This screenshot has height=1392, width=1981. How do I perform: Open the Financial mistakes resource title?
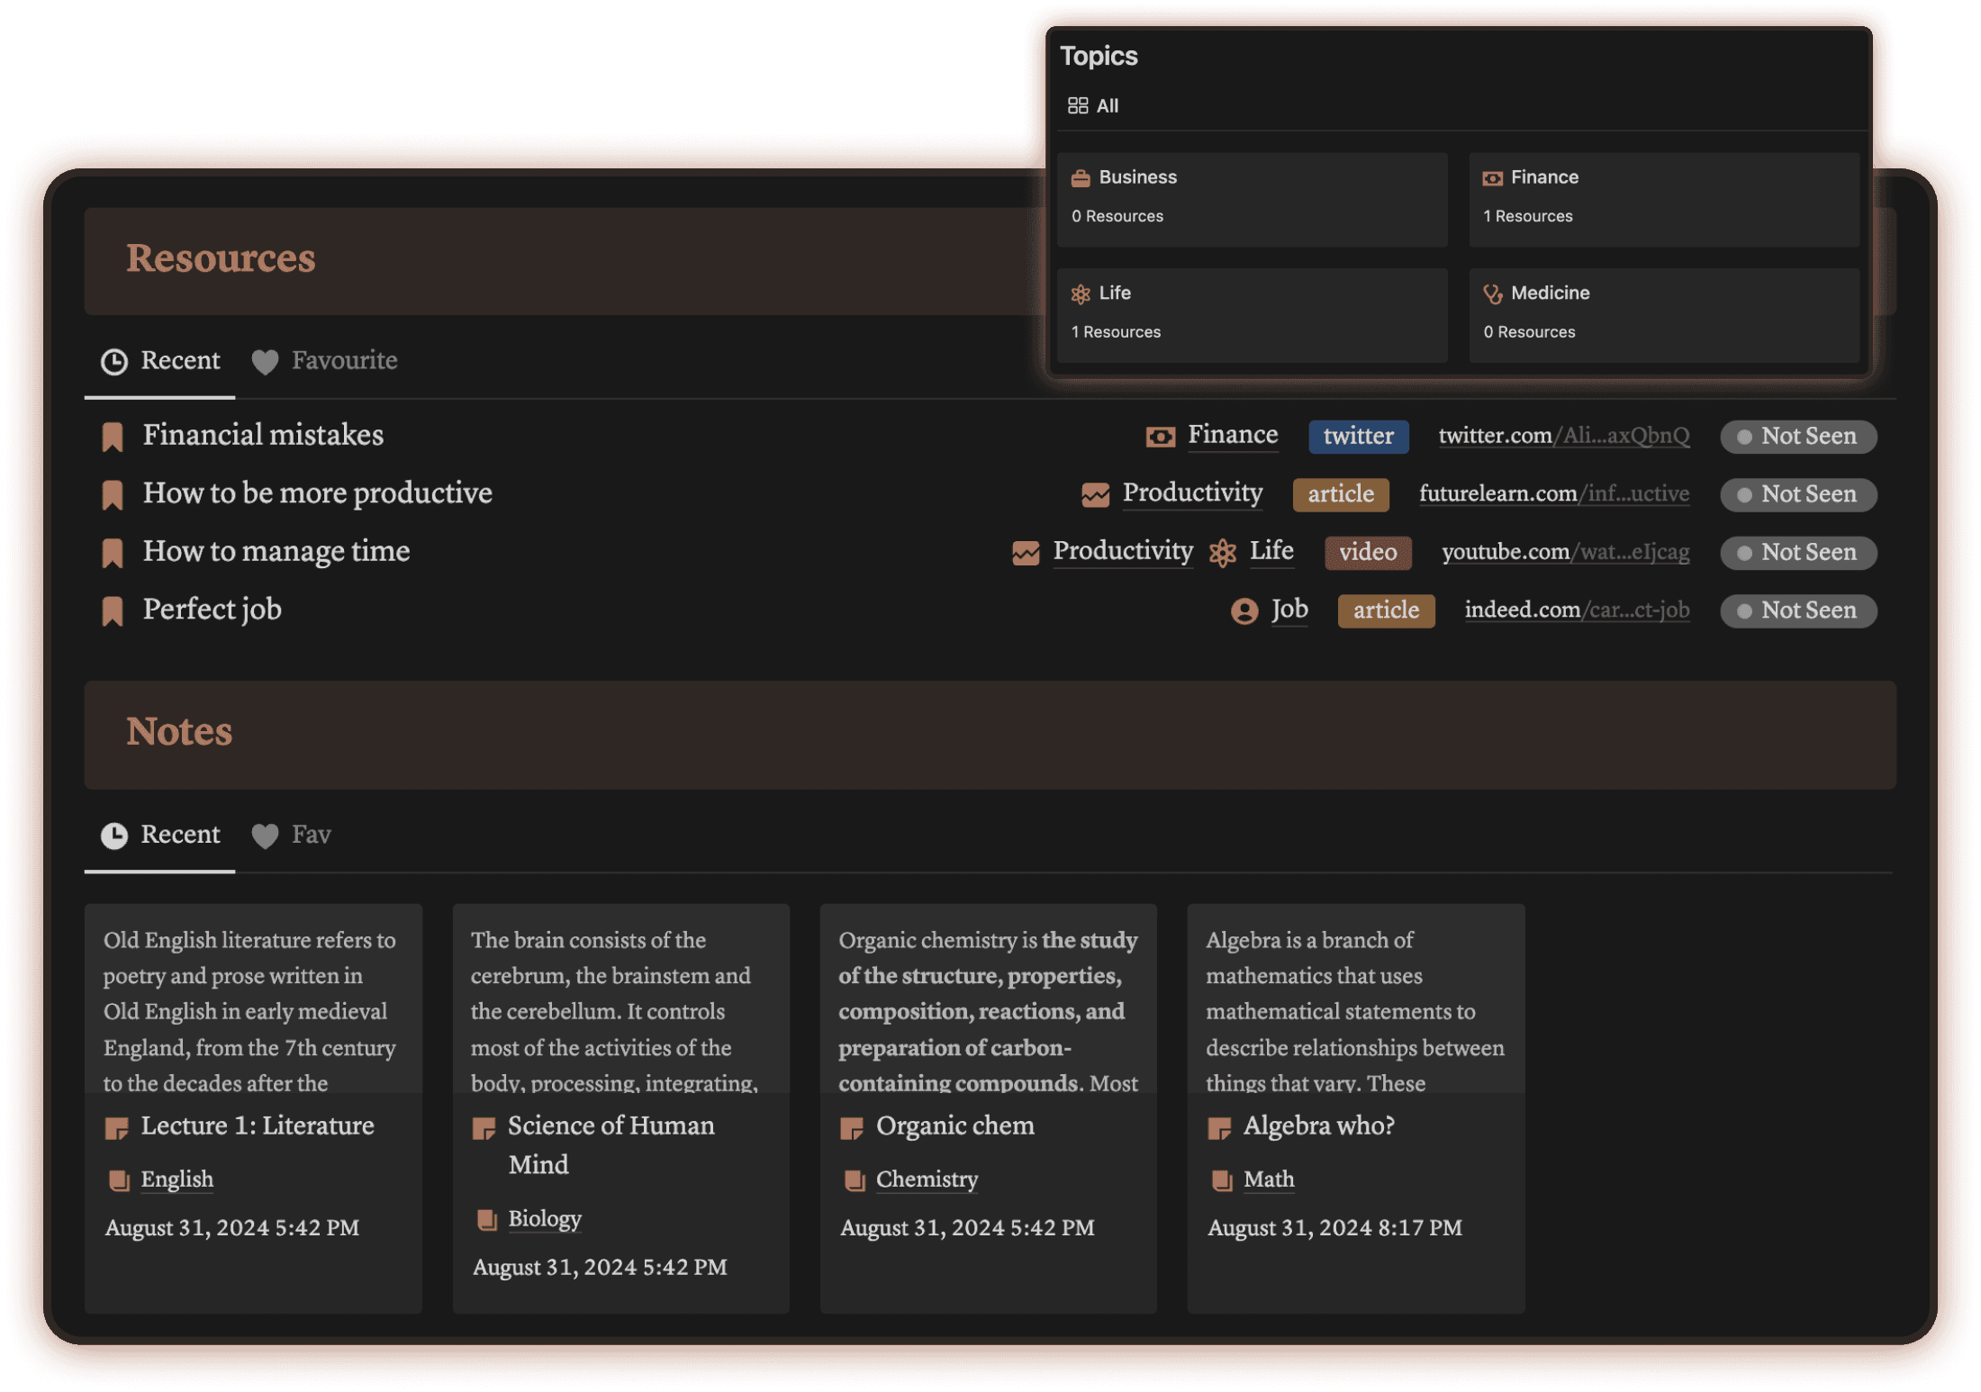pyautogui.click(x=263, y=436)
